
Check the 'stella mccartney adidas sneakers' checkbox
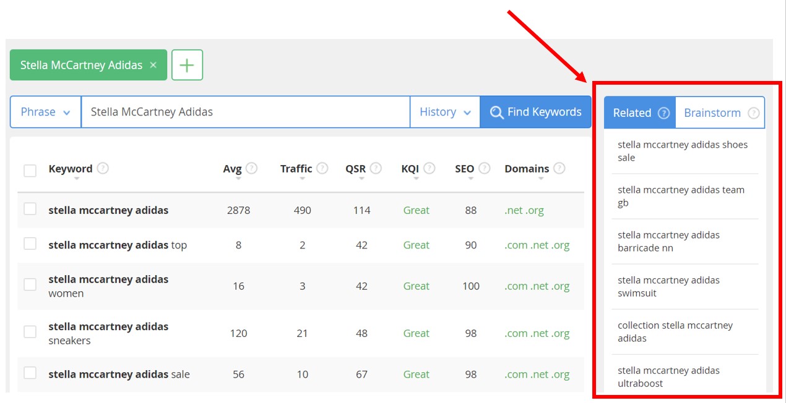(30, 332)
